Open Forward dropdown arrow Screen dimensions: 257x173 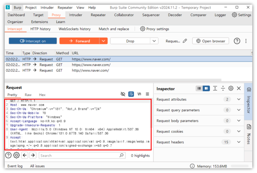(x=103, y=41)
